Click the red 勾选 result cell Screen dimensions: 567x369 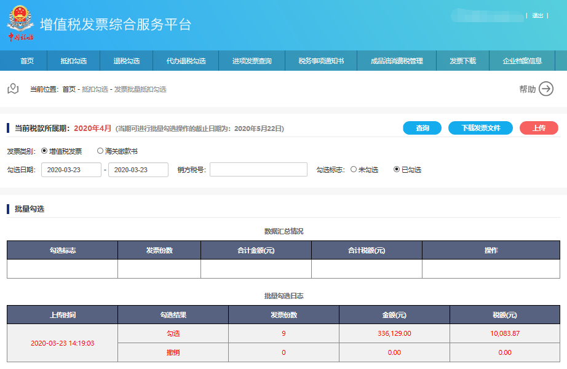point(173,333)
